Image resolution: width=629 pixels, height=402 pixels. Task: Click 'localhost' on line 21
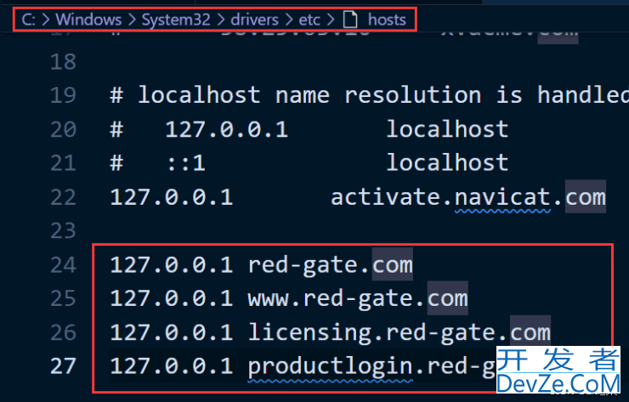[447, 163]
